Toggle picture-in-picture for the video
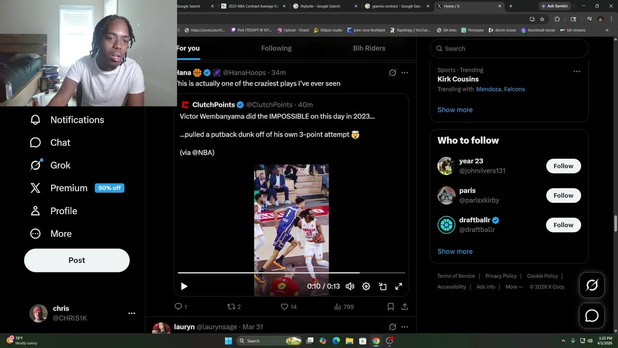This screenshot has width=618, height=348. [x=382, y=287]
